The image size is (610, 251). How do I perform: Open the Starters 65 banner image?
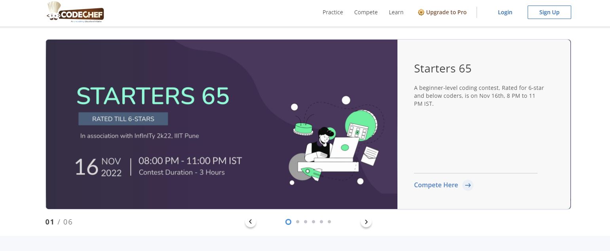click(222, 124)
